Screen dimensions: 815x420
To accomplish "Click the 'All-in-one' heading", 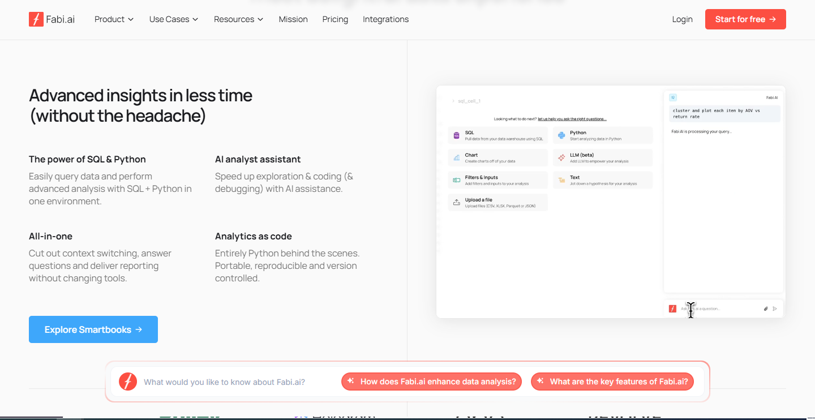I will click(50, 236).
